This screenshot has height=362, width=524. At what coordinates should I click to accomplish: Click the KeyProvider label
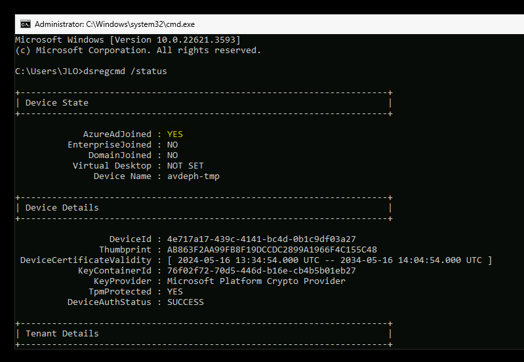pos(123,281)
